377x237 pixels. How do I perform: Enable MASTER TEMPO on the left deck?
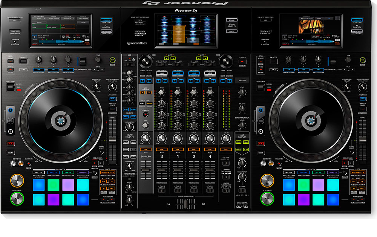tap(112, 109)
